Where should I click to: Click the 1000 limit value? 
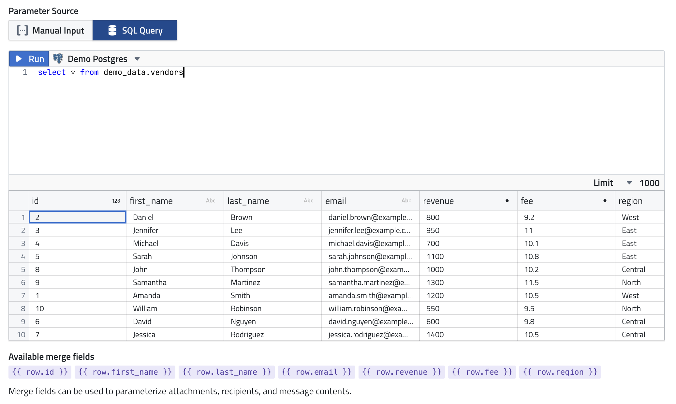pos(649,183)
